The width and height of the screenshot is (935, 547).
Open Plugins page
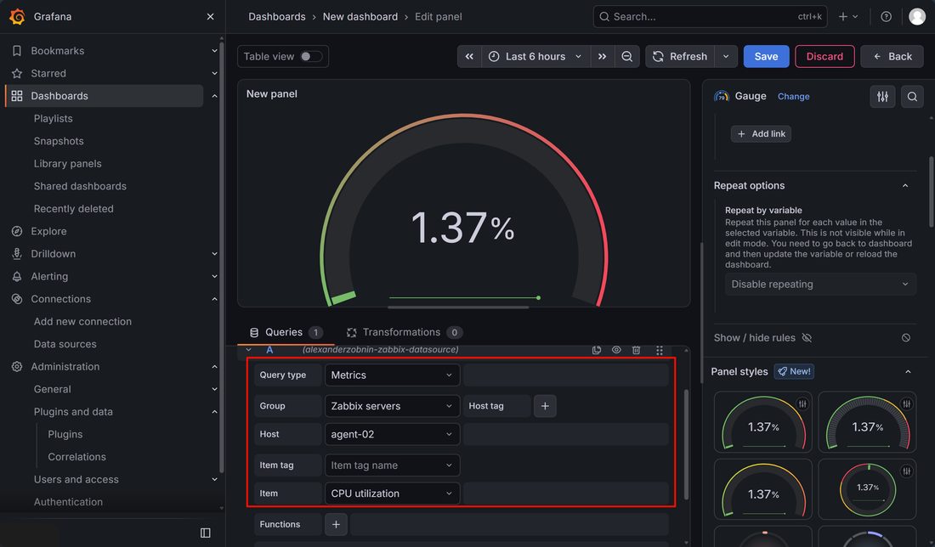tap(65, 434)
